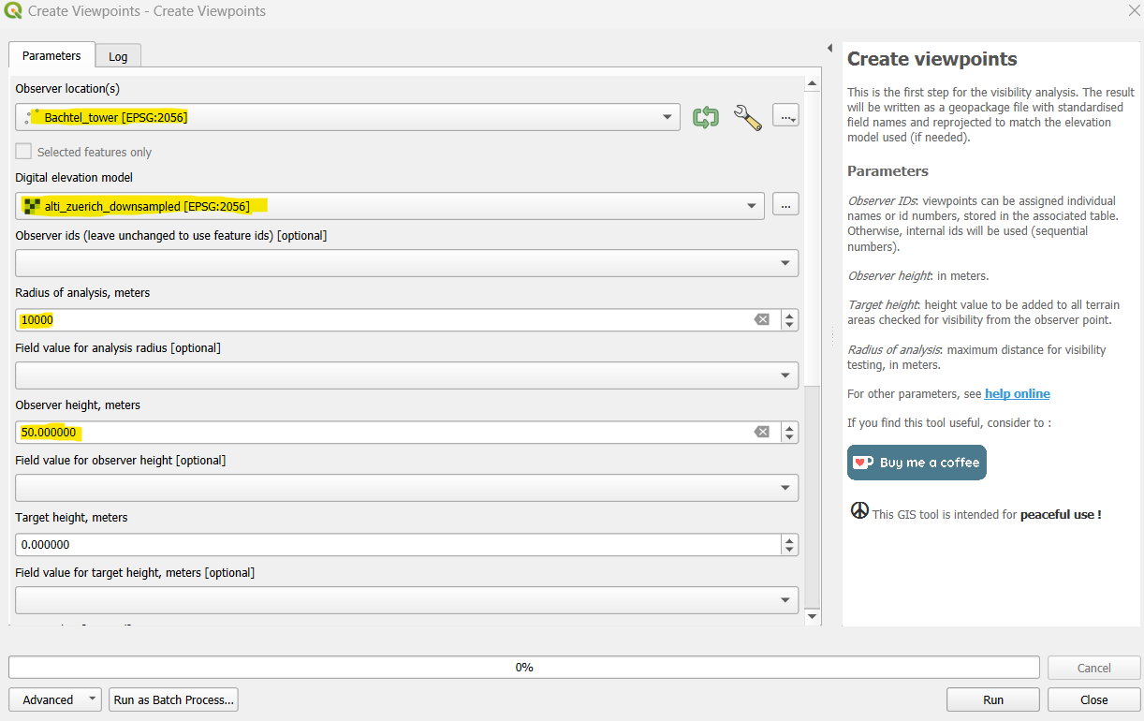Enable the Selected features only checkbox
Viewport: 1144px width, 721px height.
[x=22, y=151]
